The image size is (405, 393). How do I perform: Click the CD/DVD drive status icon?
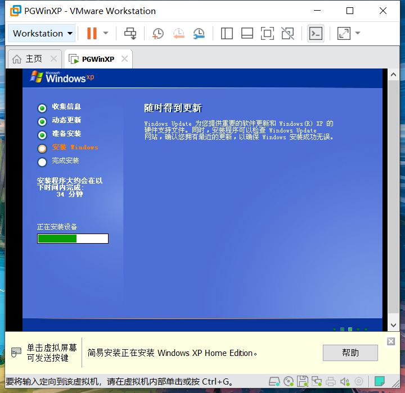(x=288, y=381)
